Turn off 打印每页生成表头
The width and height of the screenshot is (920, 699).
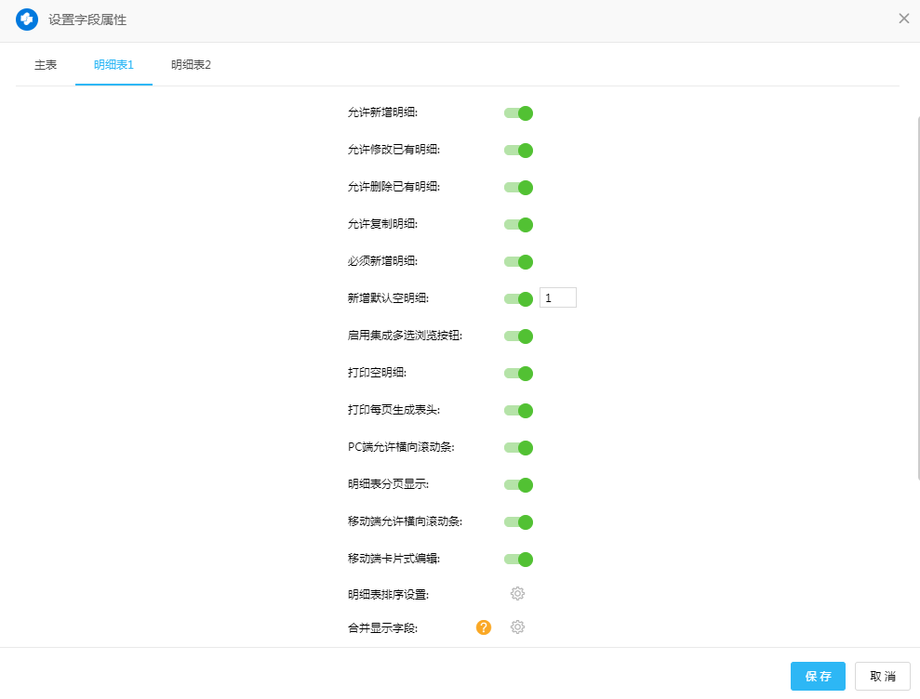518,411
